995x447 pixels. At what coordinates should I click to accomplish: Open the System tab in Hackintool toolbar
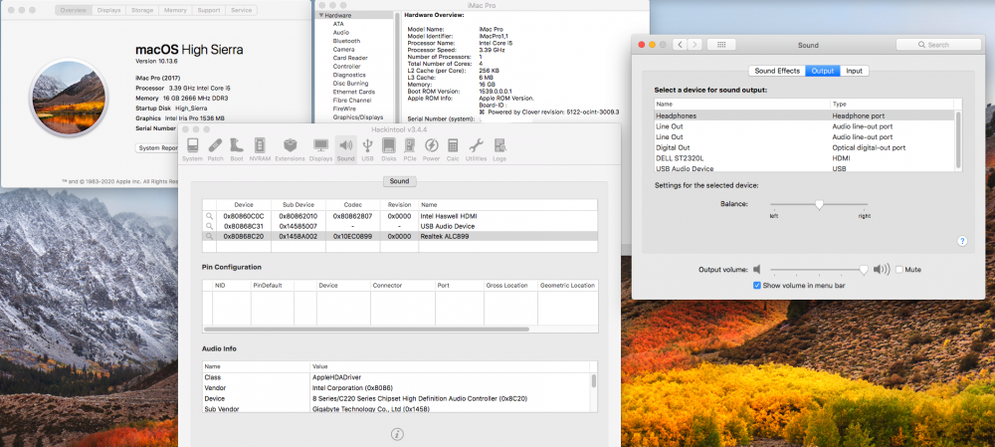click(192, 150)
